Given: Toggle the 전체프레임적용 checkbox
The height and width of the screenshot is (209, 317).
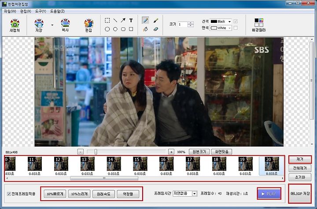Looking at the screenshot, I should tap(9, 194).
